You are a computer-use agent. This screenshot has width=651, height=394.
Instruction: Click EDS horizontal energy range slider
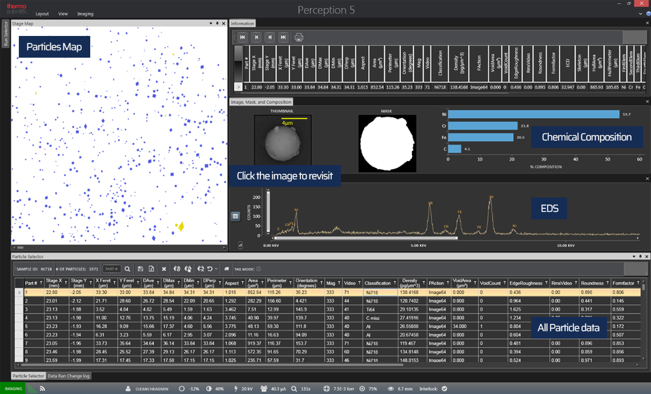[x=366, y=238]
